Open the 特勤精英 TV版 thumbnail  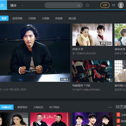(x=92, y=71)
